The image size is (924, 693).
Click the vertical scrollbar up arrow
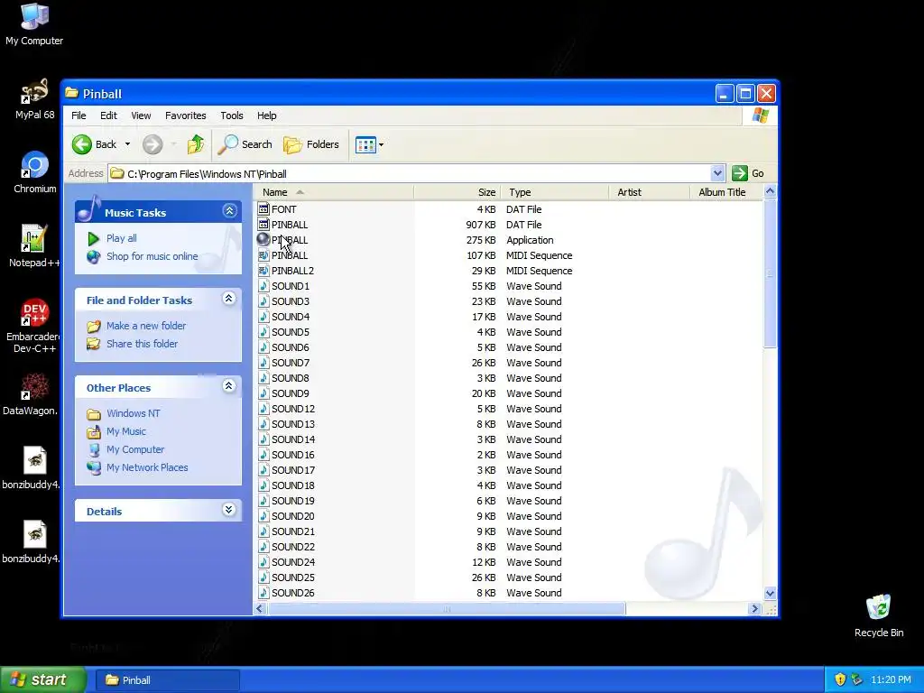pos(770,191)
